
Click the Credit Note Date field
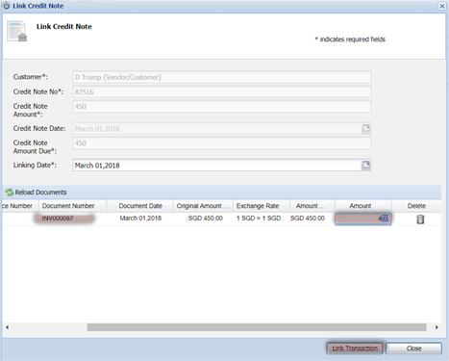[217, 129]
